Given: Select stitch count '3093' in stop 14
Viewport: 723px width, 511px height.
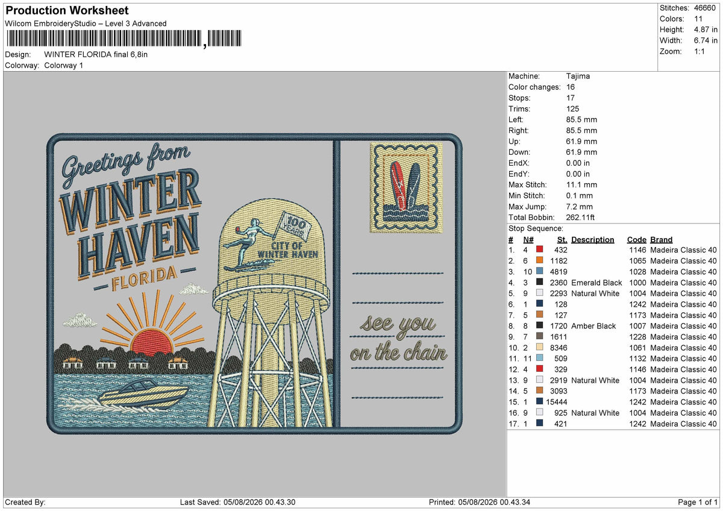Looking at the screenshot, I should (x=559, y=390).
